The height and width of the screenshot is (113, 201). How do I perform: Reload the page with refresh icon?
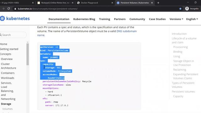[8, 9]
